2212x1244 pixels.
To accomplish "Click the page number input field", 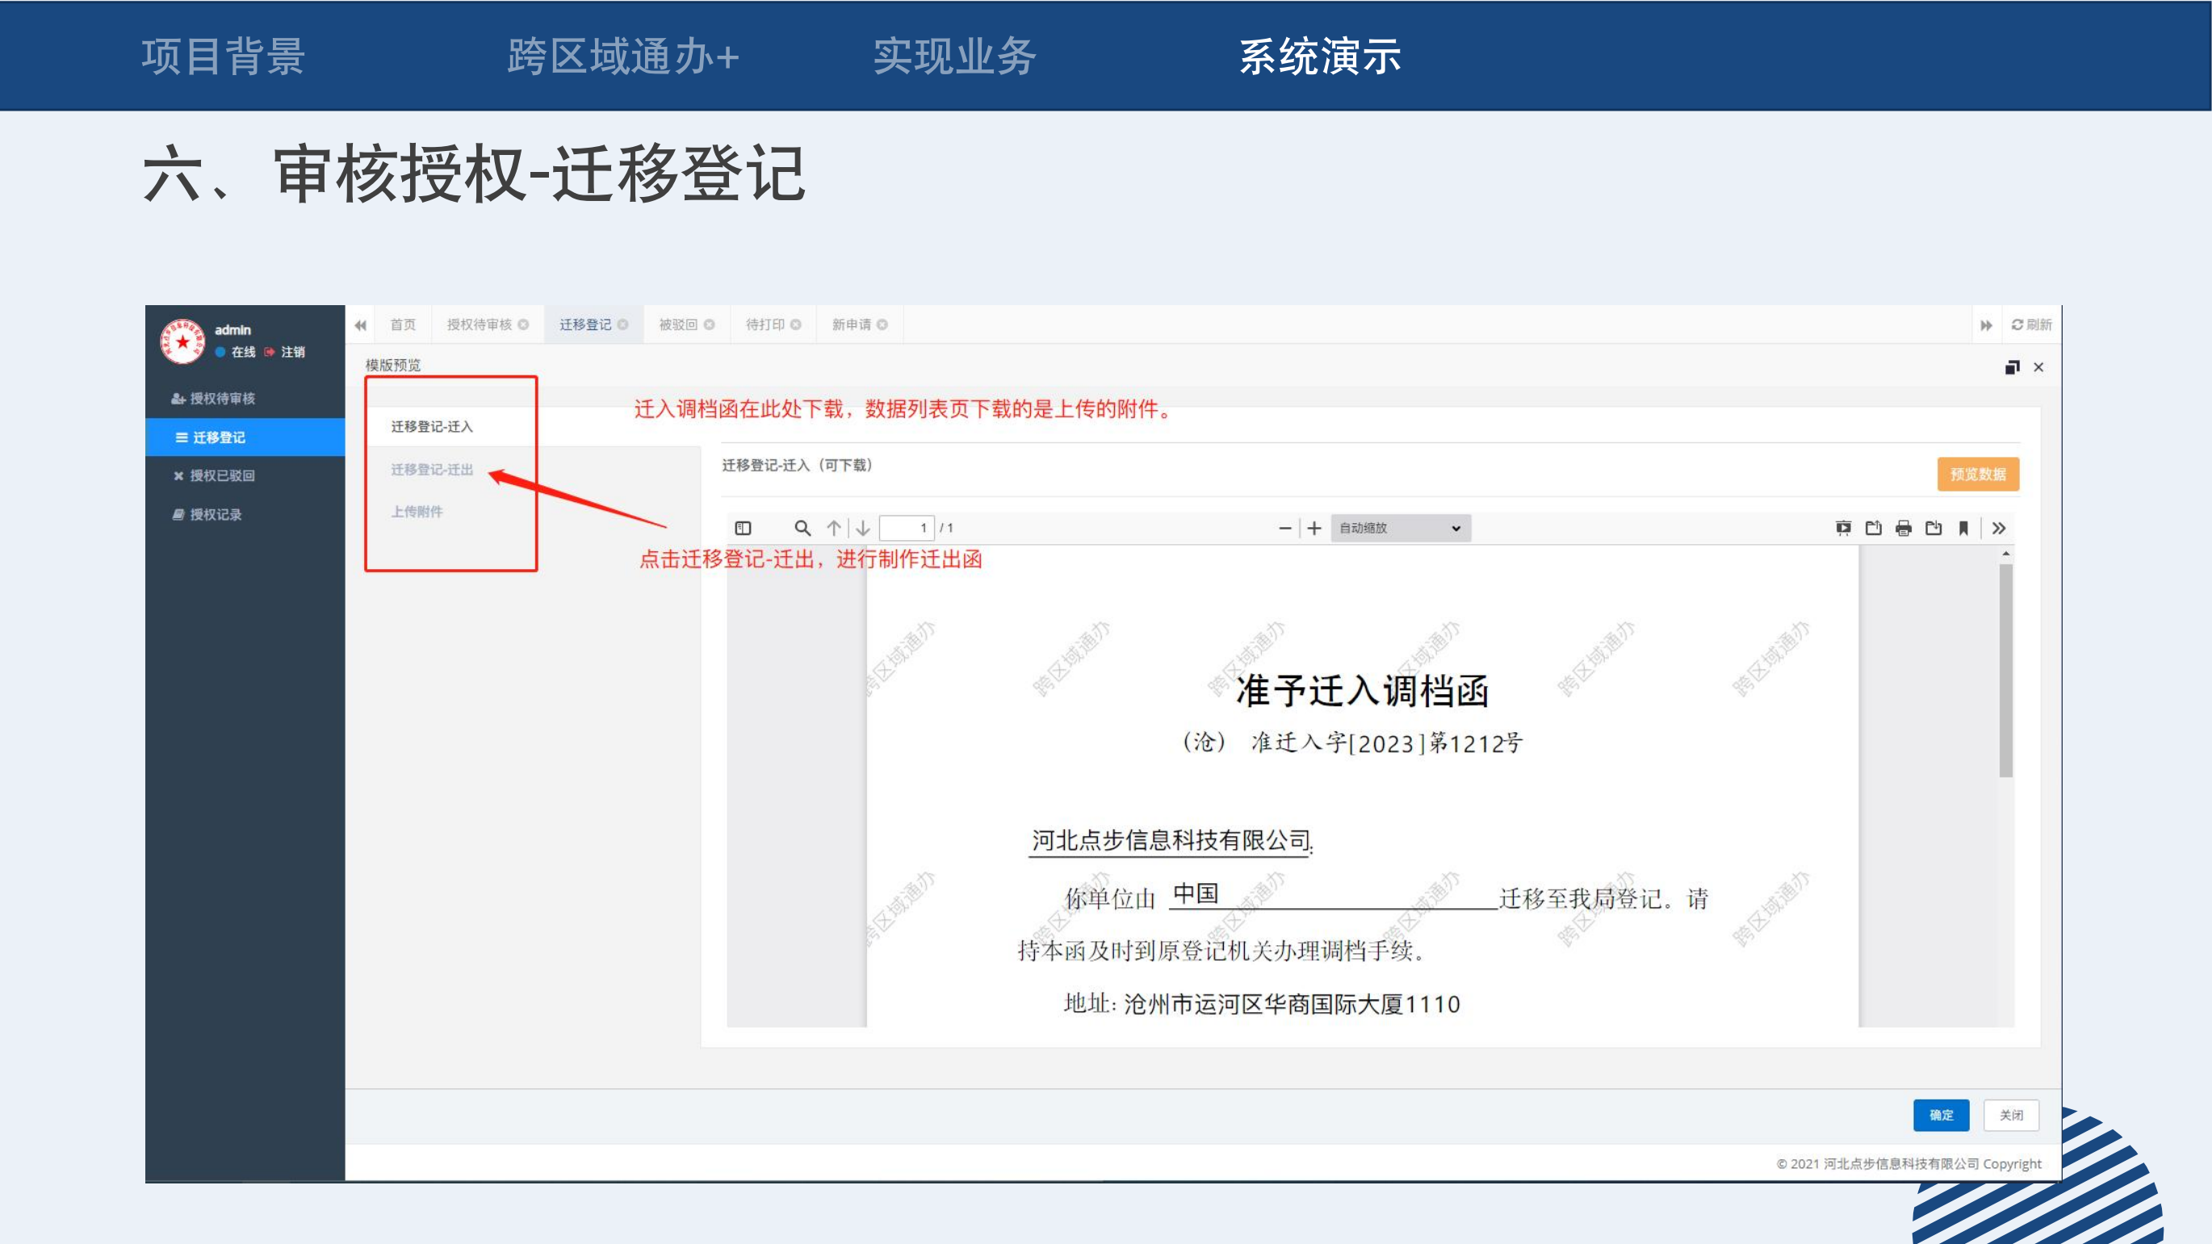I will [x=907, y=528].
